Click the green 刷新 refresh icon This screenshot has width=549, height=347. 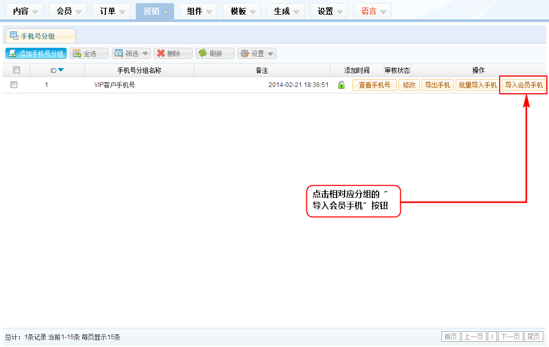click(x=202, y=53)
